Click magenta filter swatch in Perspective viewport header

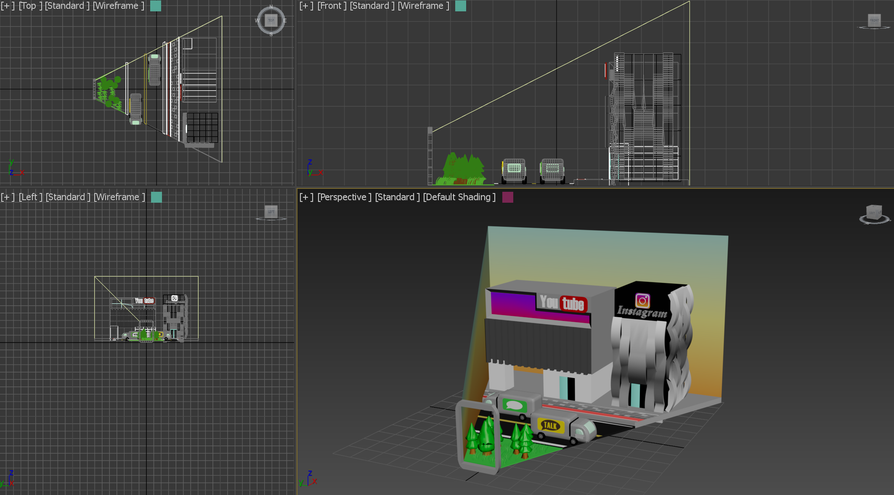(508, 197)
